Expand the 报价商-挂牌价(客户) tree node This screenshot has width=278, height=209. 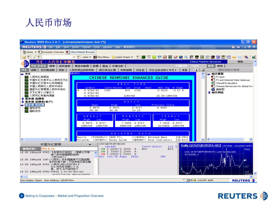[22, 102]
